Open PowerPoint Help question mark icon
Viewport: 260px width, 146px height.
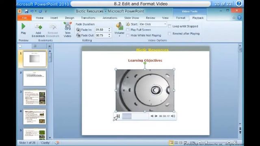coord(239,18)
